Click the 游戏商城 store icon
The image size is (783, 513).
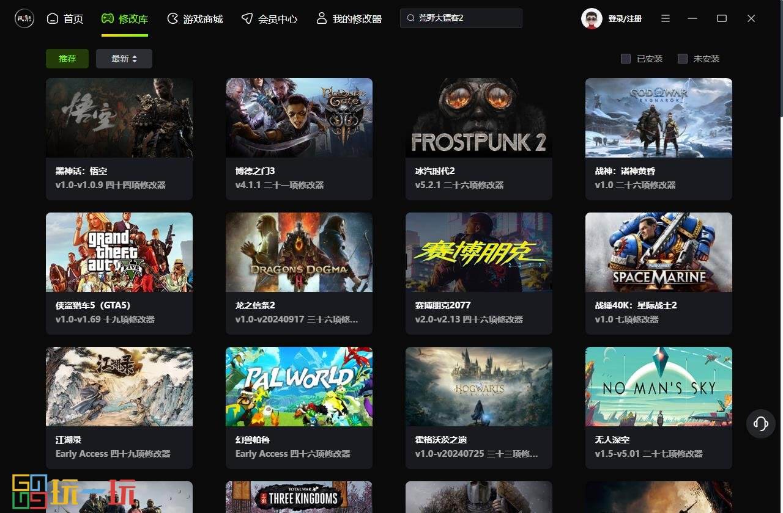173,18
